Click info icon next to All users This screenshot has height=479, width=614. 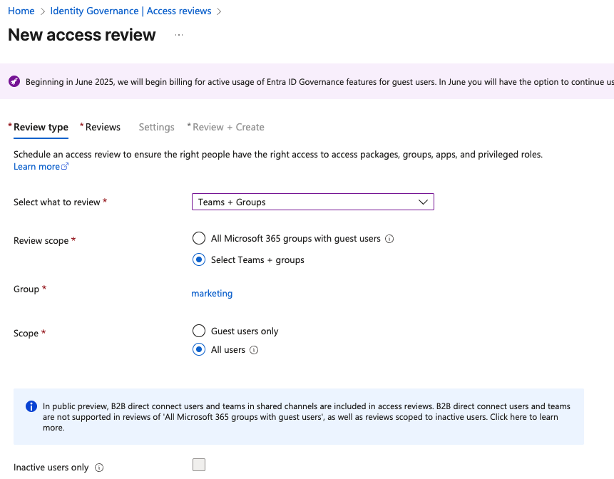coord(254,350)
